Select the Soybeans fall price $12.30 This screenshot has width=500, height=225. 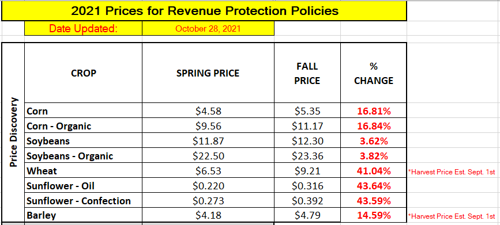(x=307, y=140)
